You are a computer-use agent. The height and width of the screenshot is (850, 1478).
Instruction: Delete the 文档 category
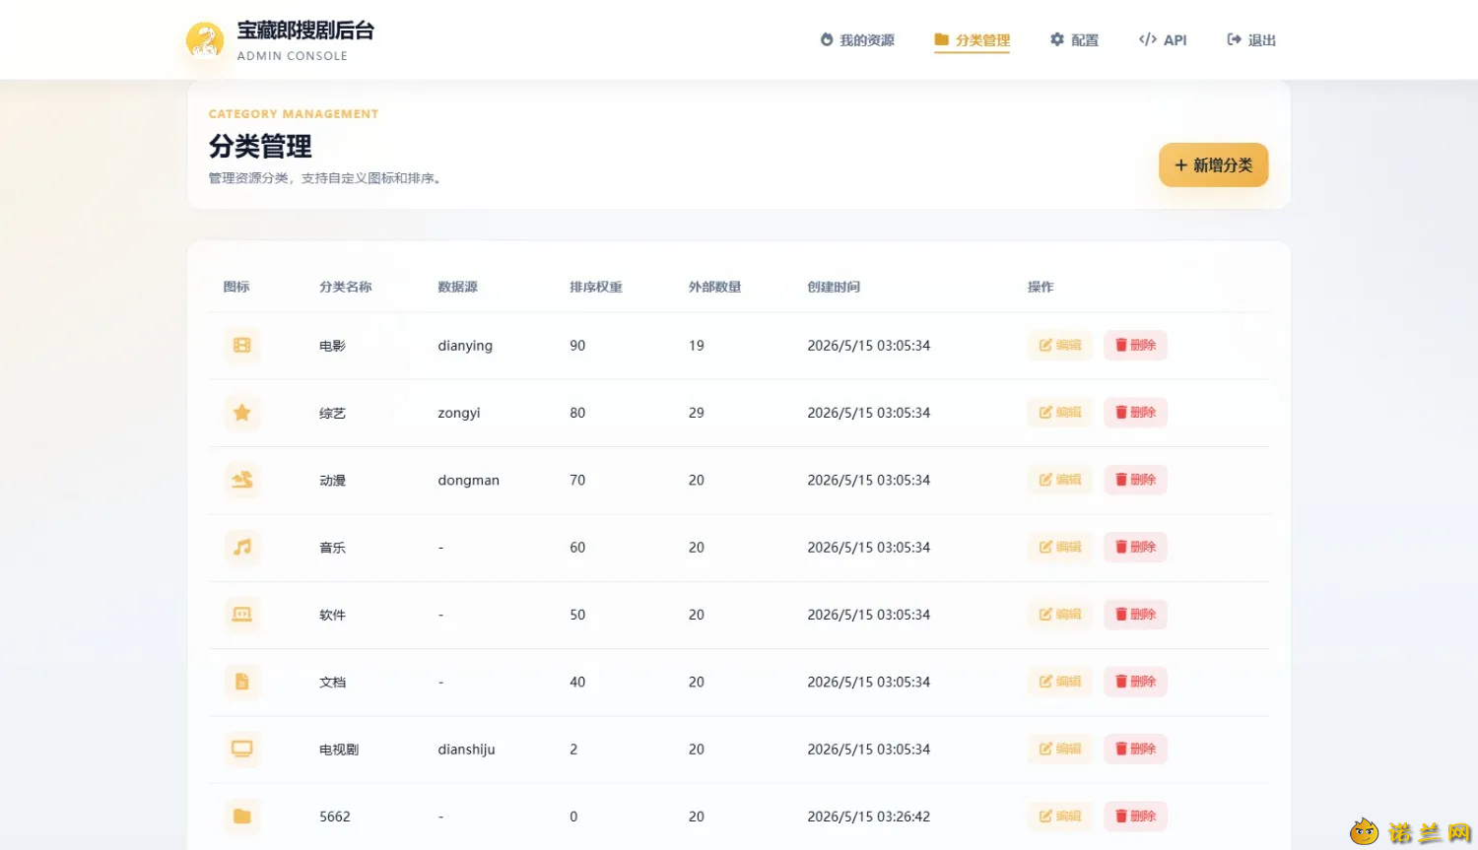click(1135, 682)
